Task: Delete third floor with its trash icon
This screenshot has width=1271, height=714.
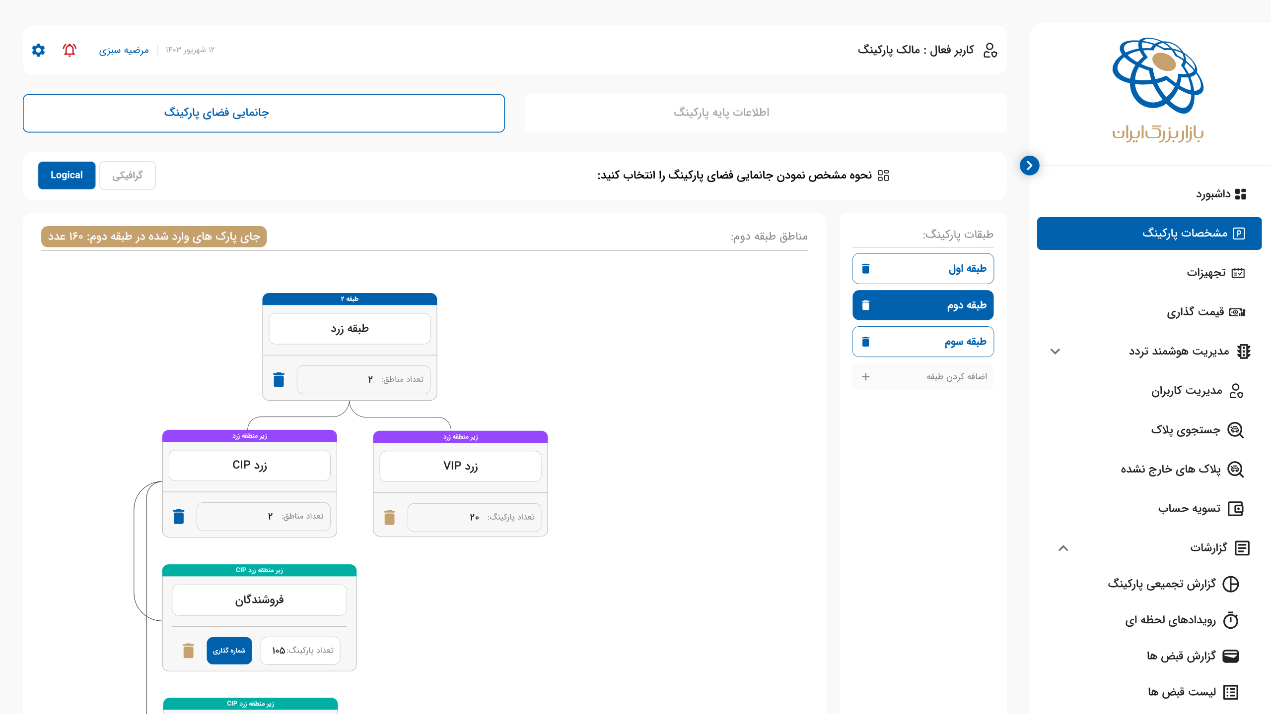Action: 865,342
